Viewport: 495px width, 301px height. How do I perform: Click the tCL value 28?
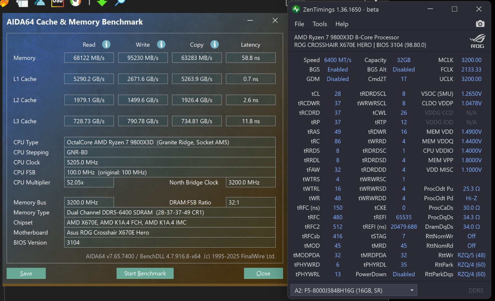(x=338, y=94)
